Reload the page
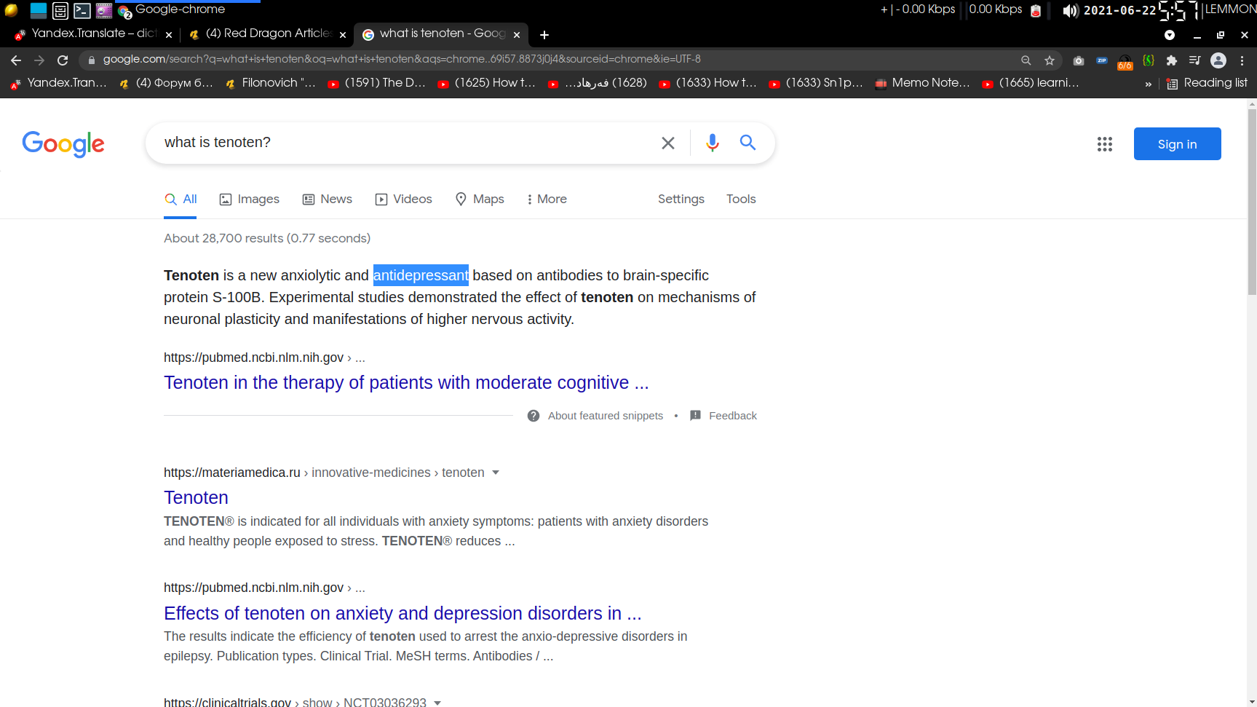The image size is (1257, 707). [63, 60]
